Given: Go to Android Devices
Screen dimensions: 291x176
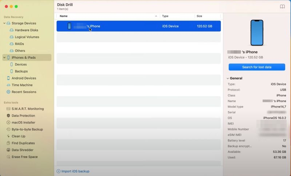Looking at the screenshot, I should tap(24, 78).
